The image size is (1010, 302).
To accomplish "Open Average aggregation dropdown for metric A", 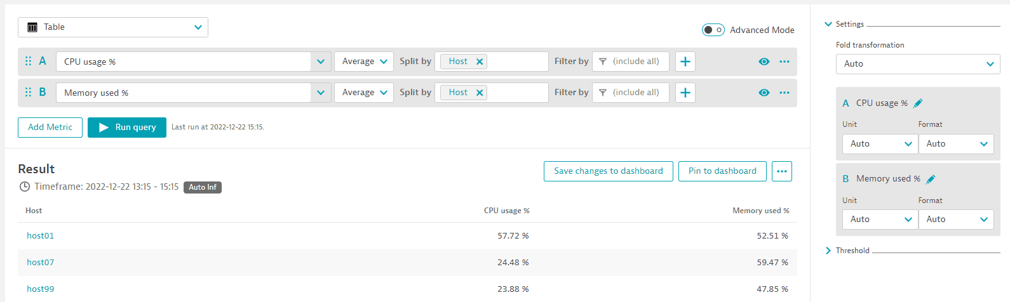I will click(x=364, y=62).
